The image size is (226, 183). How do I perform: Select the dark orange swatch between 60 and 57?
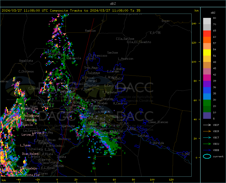pyautogui.click(x=207, y=40)
